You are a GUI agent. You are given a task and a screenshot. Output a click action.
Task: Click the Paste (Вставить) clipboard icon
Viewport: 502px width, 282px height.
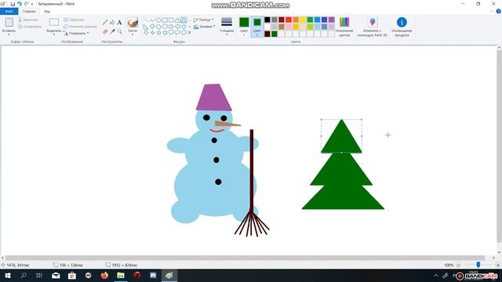[x=9, y=22]
